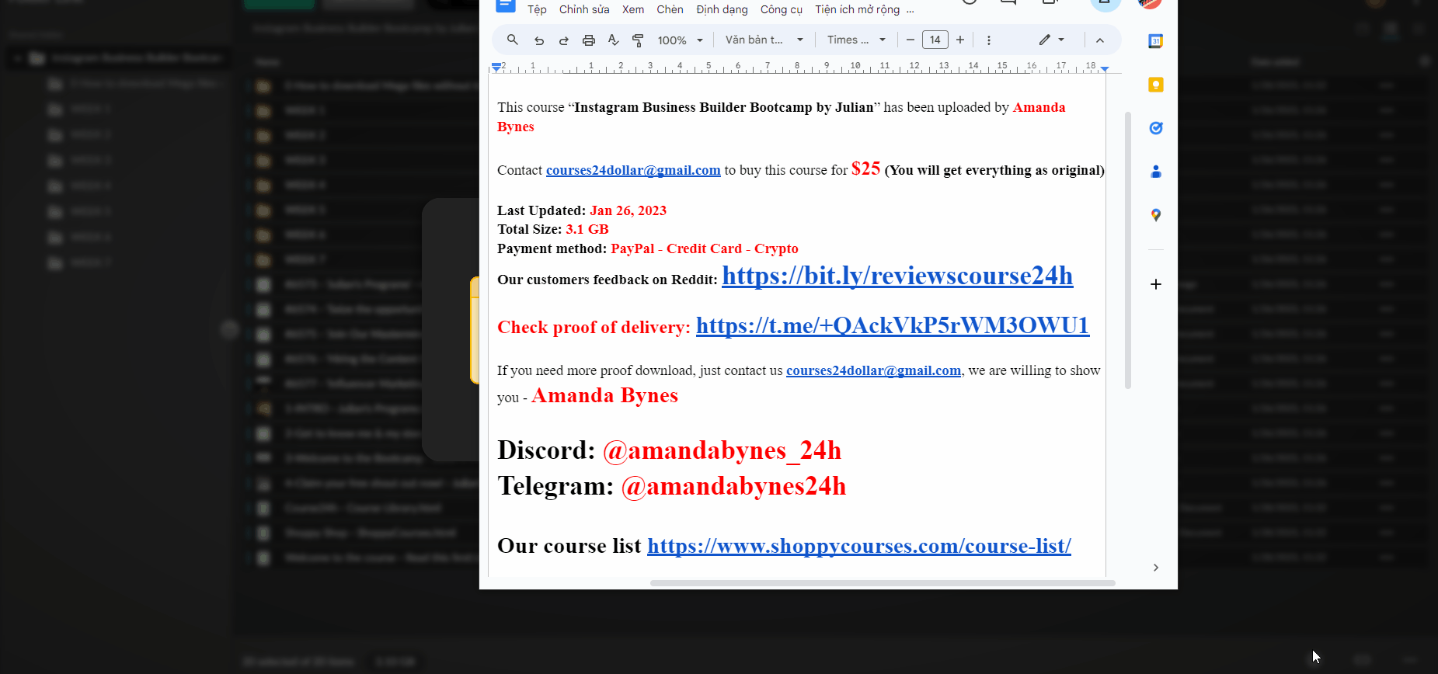Run spelling and grammar check icon
Image resolution: width=1438 pixels, height=674 pixels.
(x=613, y=40)
